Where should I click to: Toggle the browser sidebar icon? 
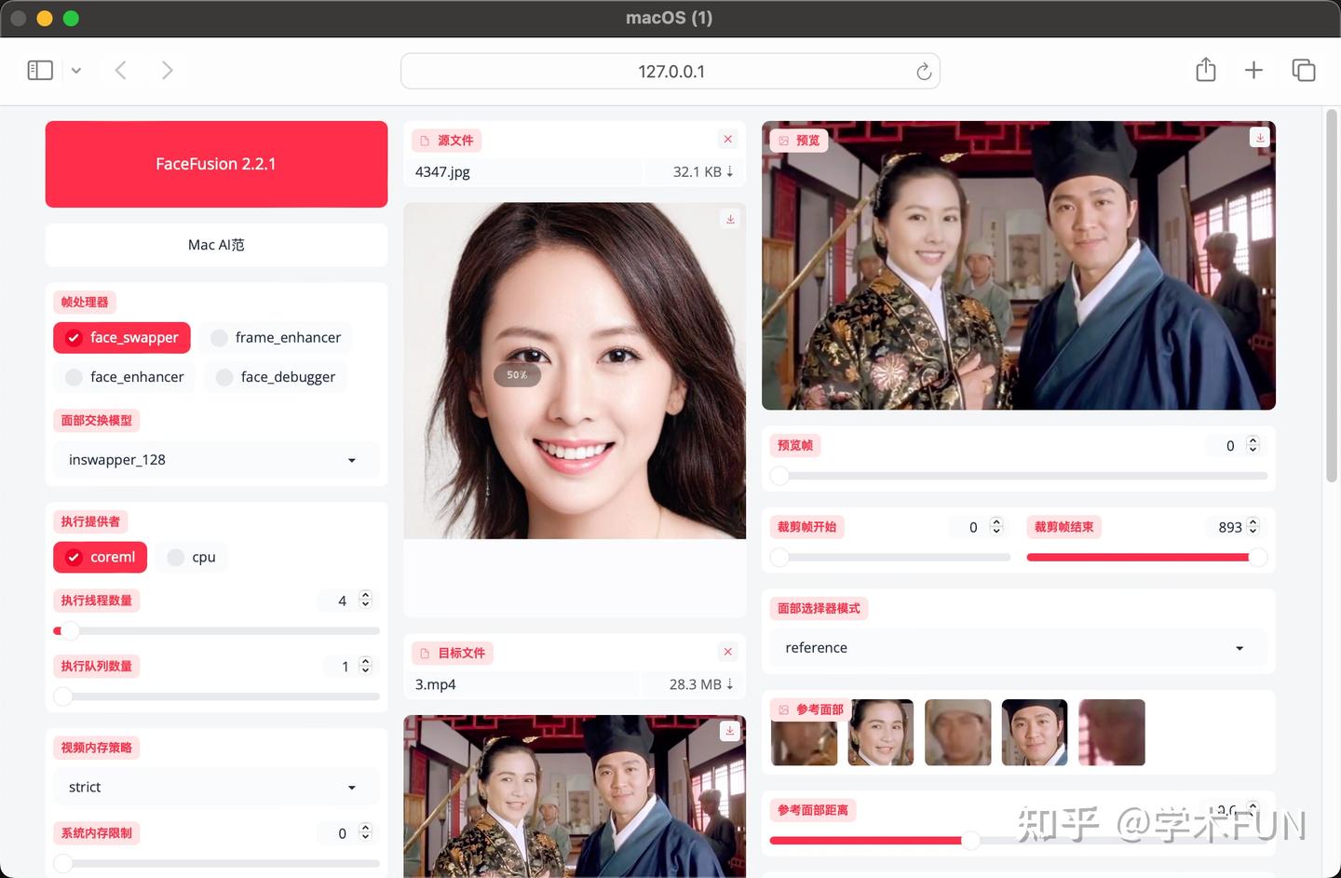(39, 70)
